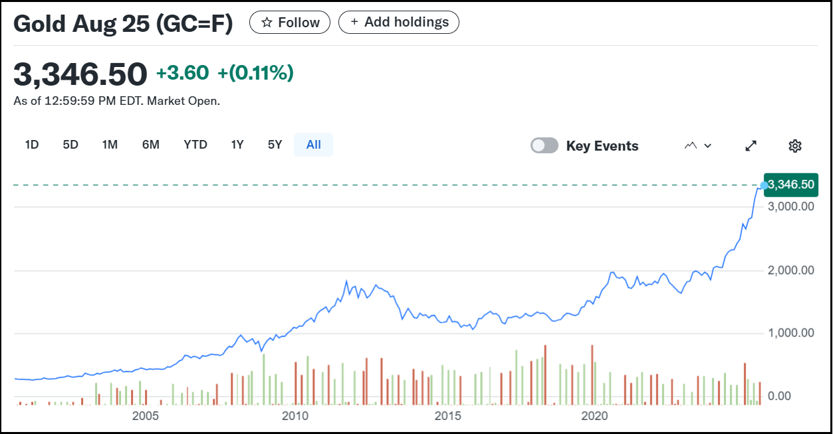Toggle the Key Events switch
The width and height of the screenshot is (833, 434).
544,146
